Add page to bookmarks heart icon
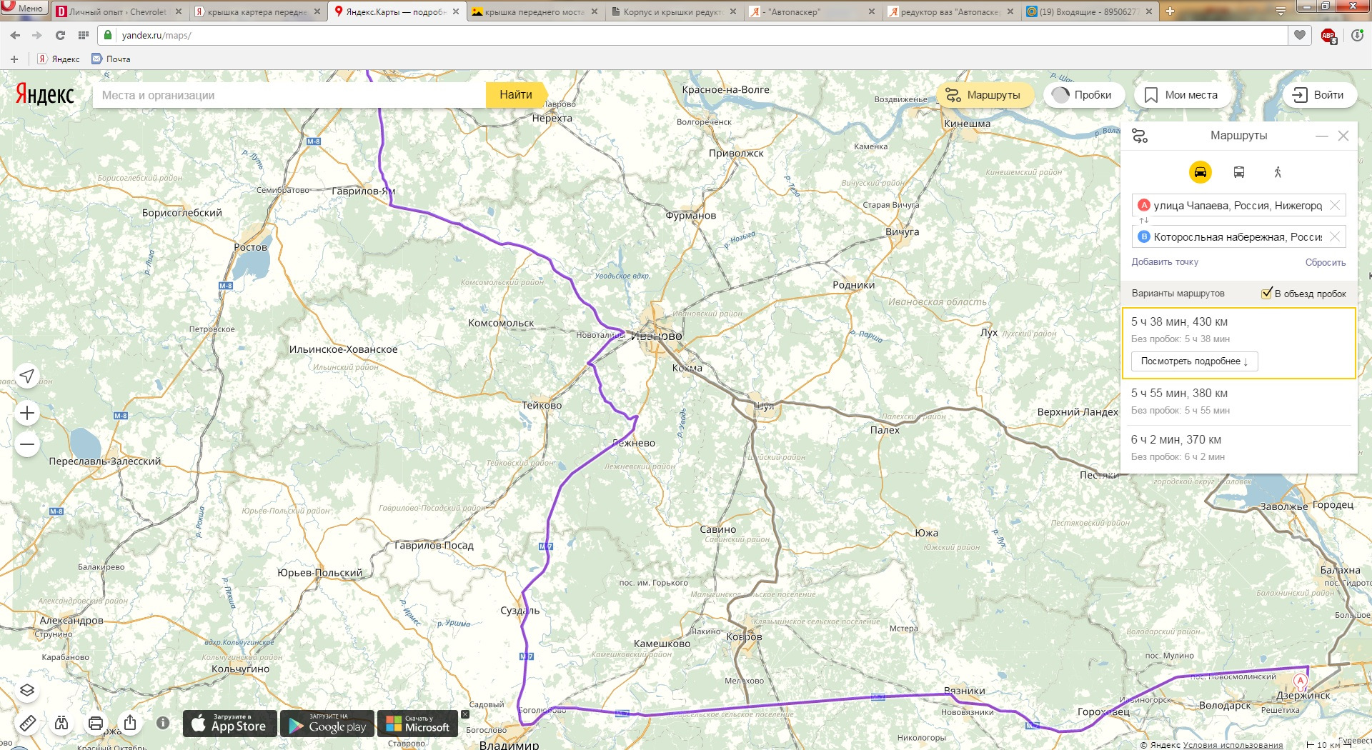This screenshot has height=750, width=1372. (x=1300, y=35)
